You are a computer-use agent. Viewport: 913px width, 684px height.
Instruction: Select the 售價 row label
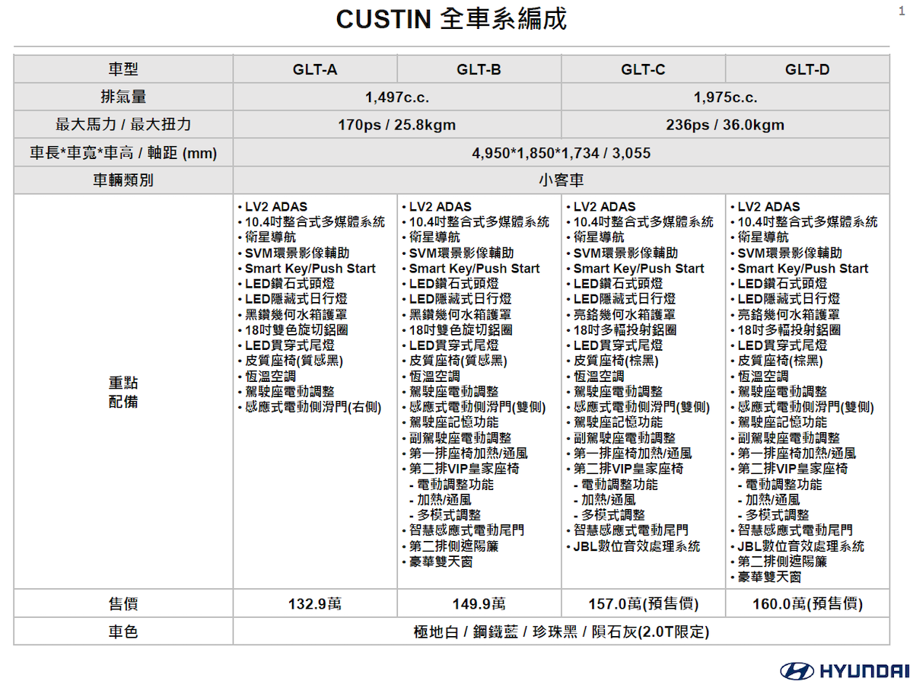[x=122, y=603]
